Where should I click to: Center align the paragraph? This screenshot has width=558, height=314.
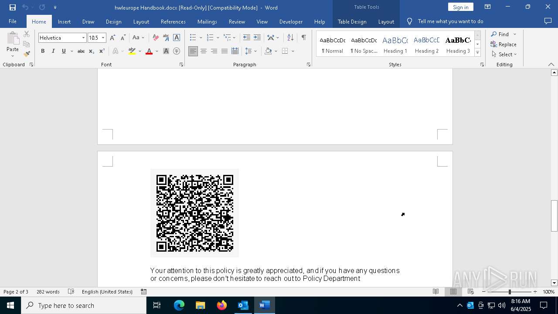click(x=204, y=51)
